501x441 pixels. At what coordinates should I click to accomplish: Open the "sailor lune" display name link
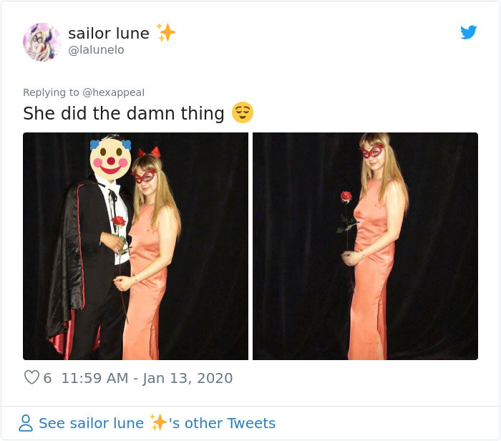tap(109, 33)
